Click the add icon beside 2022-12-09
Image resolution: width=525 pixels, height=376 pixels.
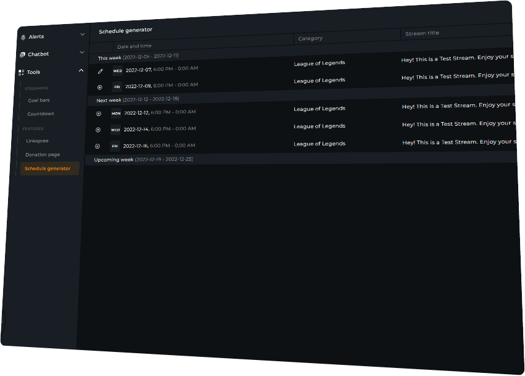(100, 88)
